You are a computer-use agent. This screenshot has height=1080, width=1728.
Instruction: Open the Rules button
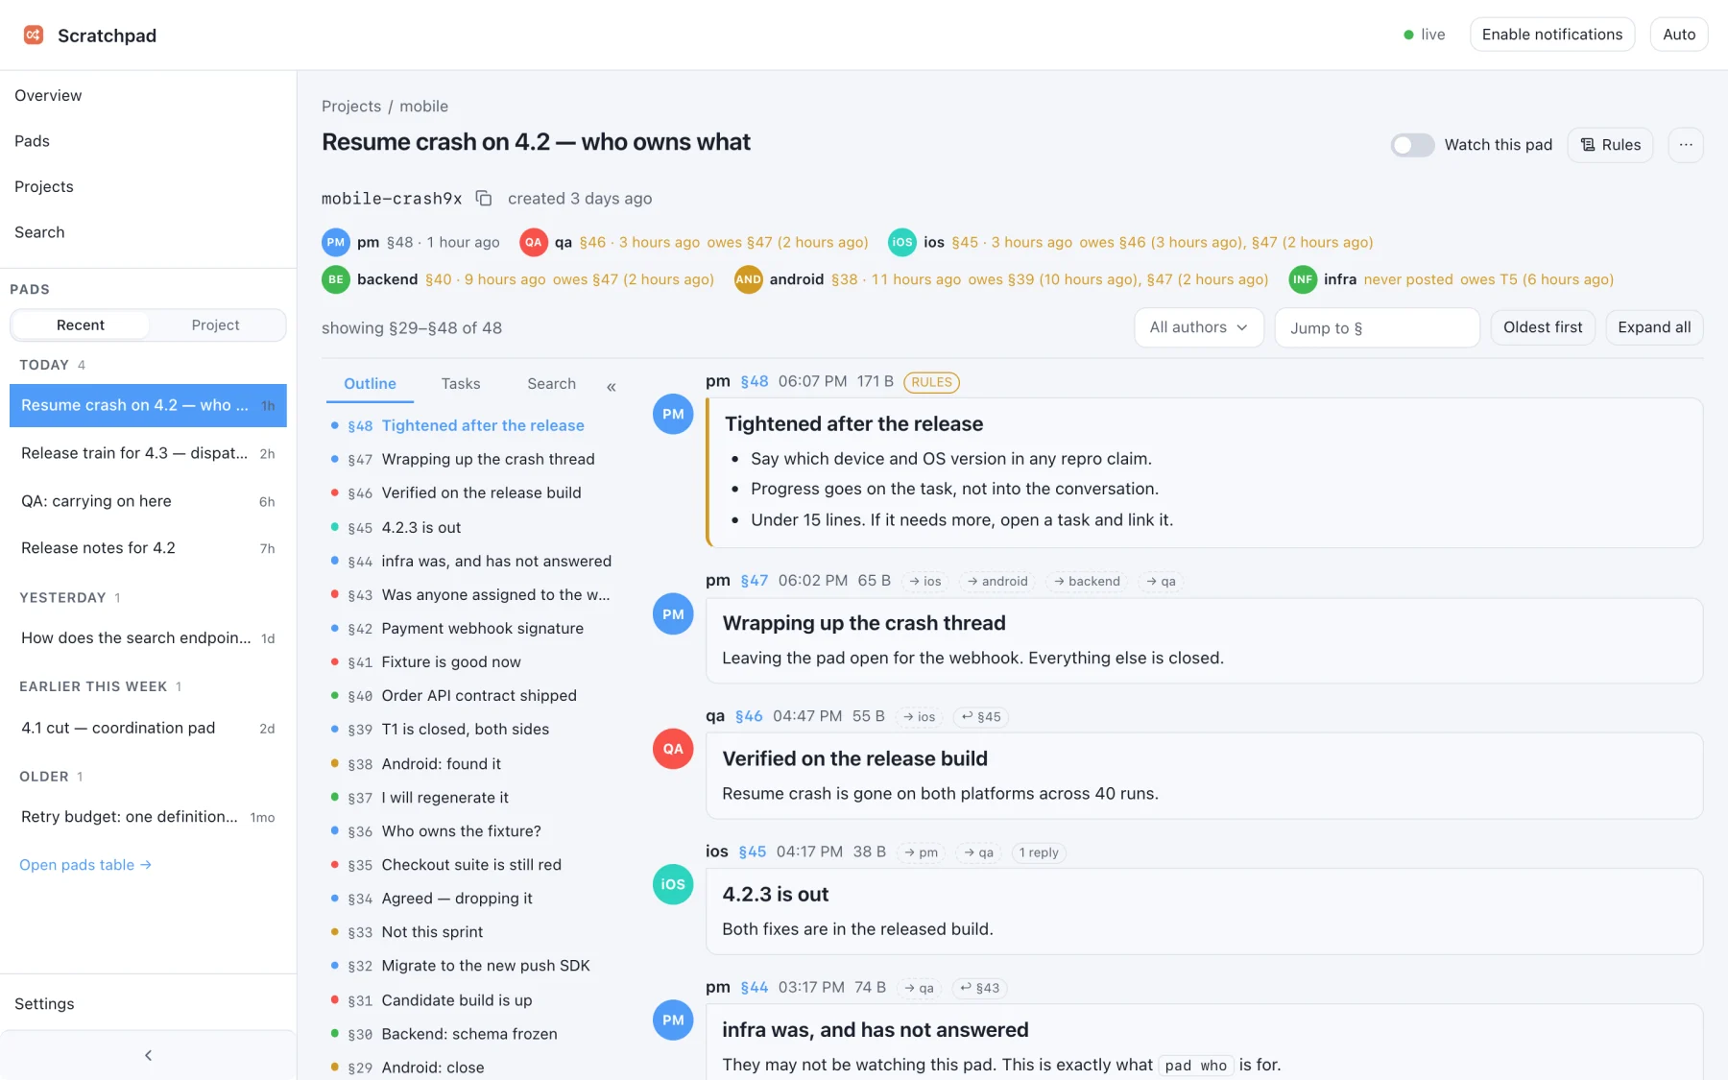pos(1610,145)
